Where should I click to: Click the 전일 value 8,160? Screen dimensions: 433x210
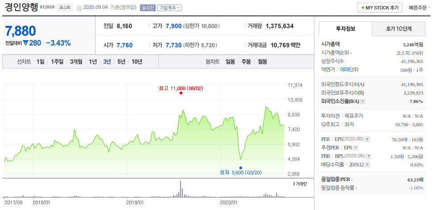coord(124,26)
